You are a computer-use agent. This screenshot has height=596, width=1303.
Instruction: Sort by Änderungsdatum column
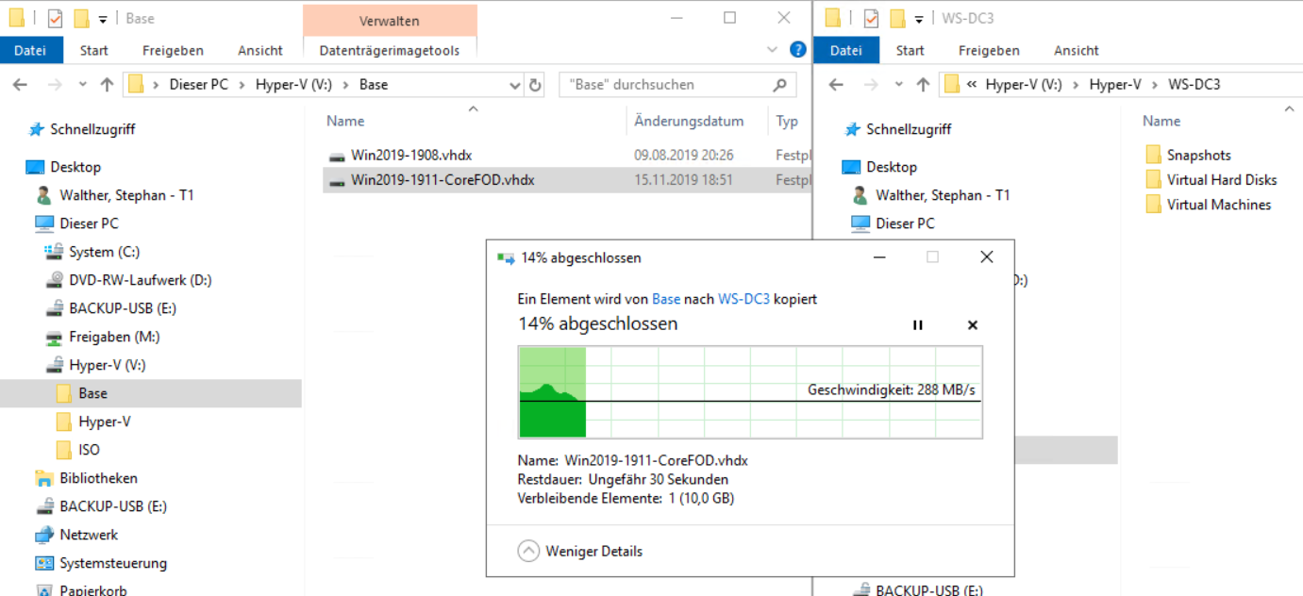pos(689,121)
